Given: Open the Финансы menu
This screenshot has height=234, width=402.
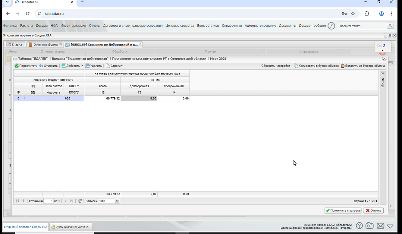Looking at the screenshot, I should tap(10, 26).
